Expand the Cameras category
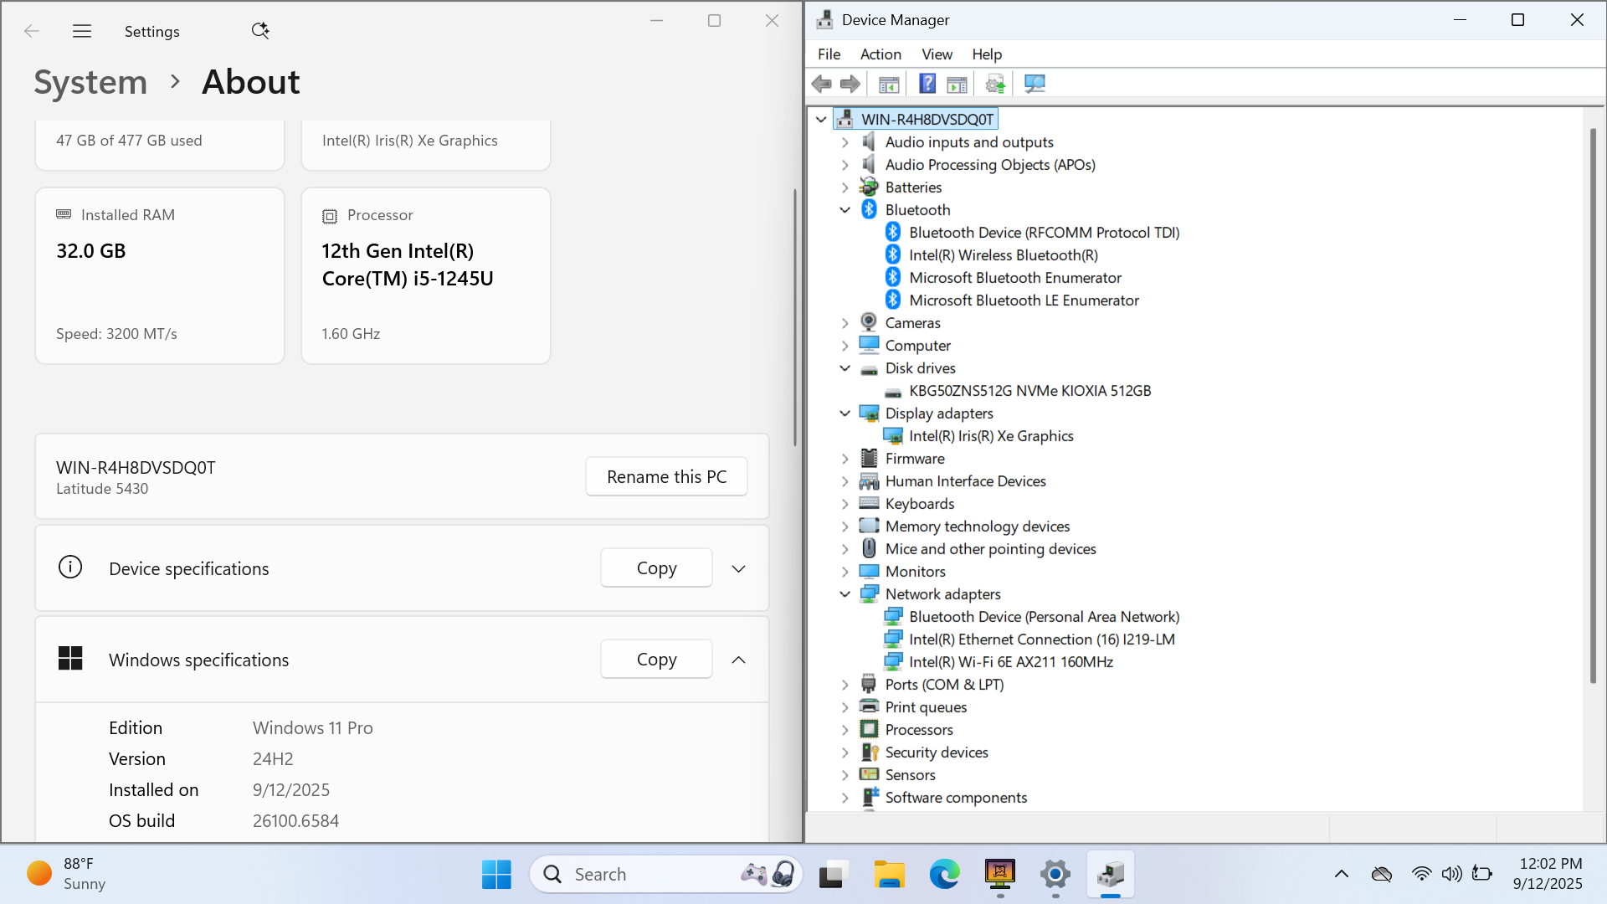The image size is (1607, 904). [845, 323]
